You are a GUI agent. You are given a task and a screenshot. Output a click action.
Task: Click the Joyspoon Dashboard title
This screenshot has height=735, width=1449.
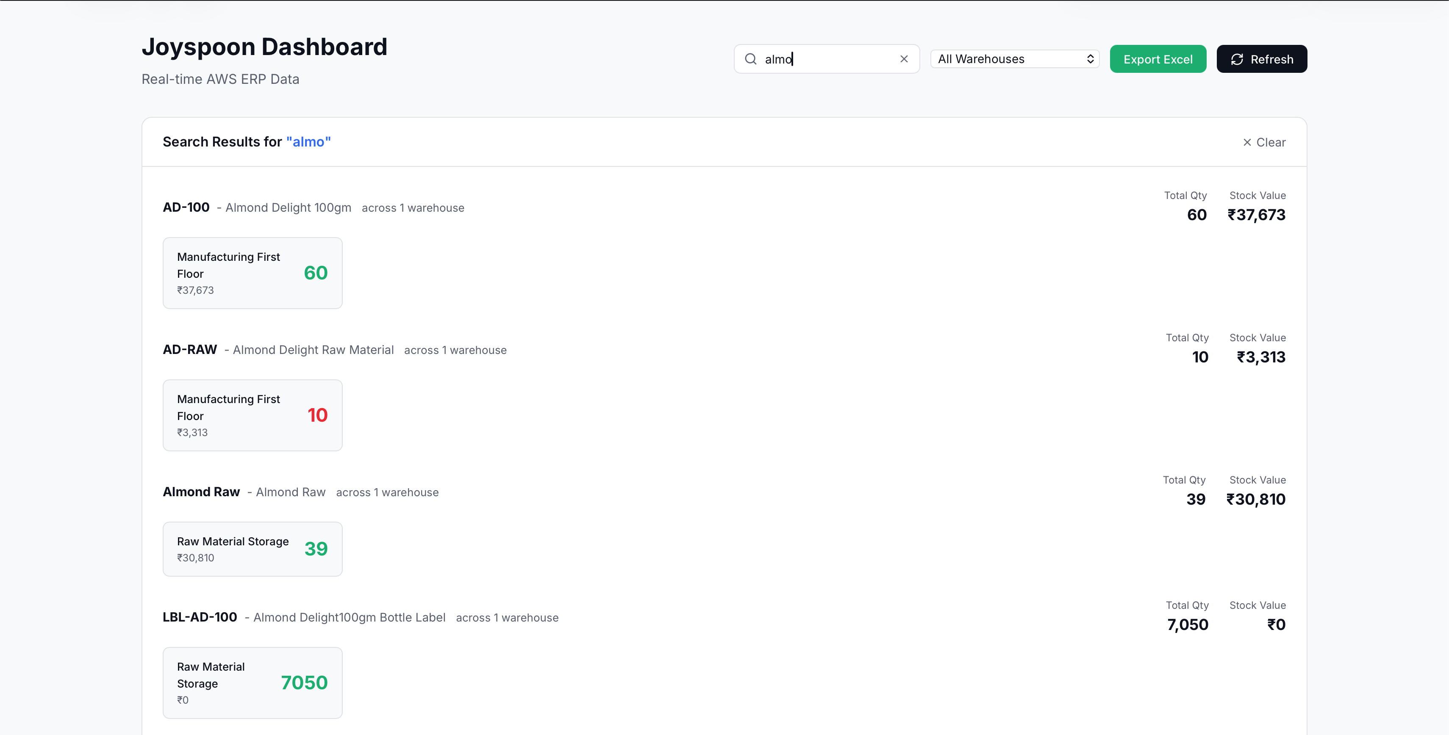(x=264, y=47)
